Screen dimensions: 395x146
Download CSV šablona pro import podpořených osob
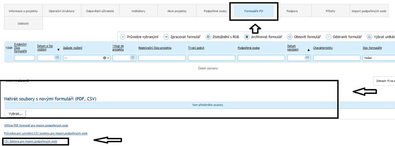(31, 141)
